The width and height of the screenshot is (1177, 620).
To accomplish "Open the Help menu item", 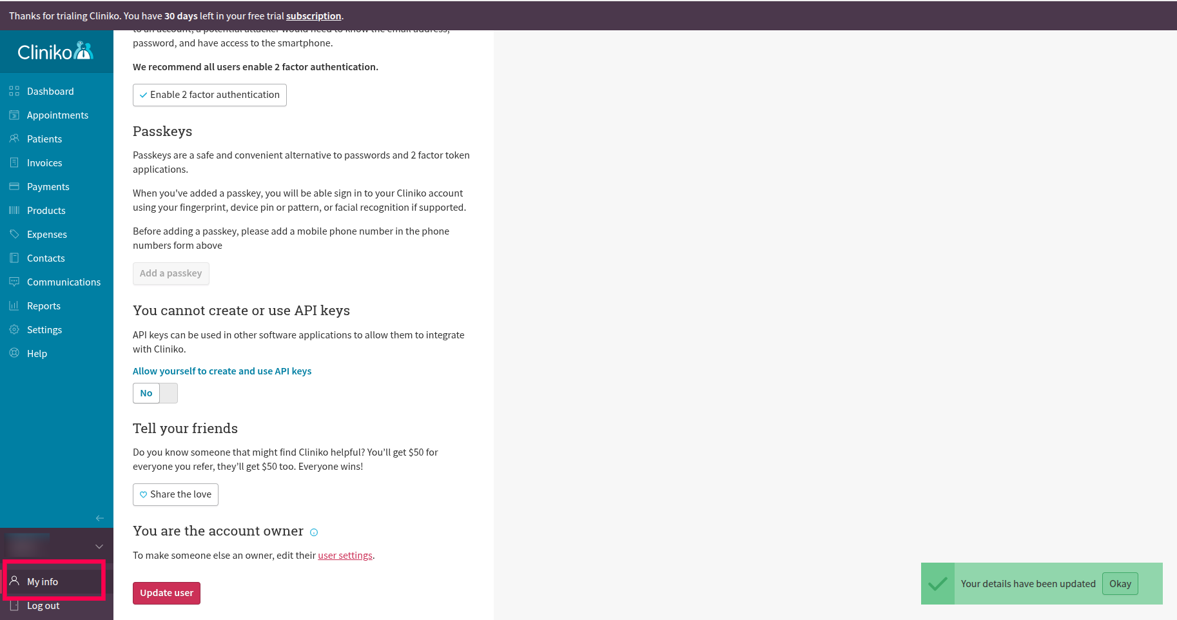I will (x=57, y=354).
